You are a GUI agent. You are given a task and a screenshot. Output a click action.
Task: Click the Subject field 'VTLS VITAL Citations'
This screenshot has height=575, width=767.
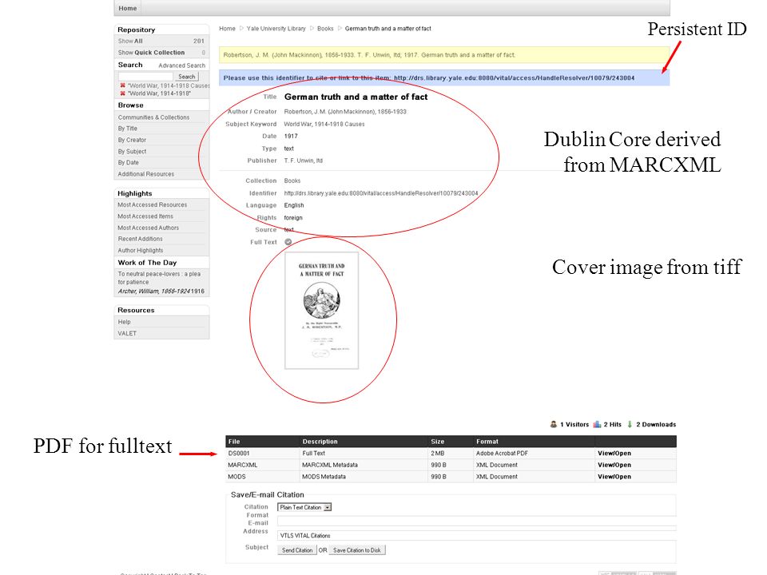[x=476, y=536]
